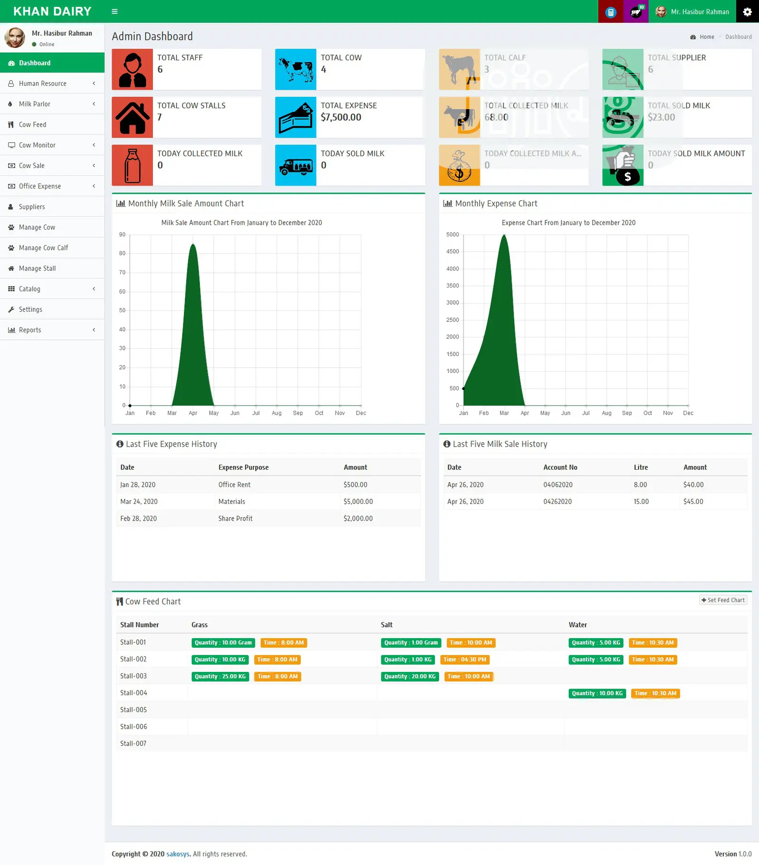Open Manage Cow Calf in the sidebar
The width and height of the screenshot is (759, 865).
pos(52,248)
